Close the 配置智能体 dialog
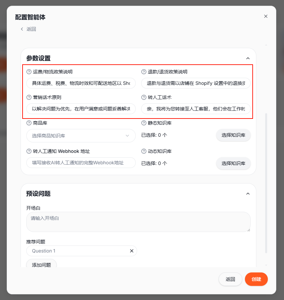 (265, 16)
